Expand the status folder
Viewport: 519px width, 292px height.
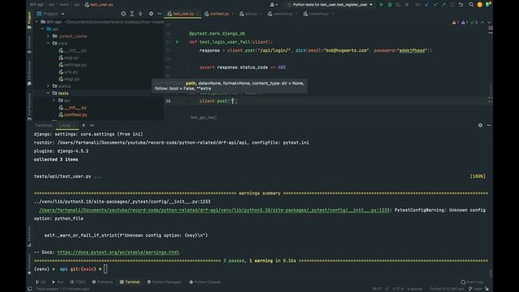[x=49, y=86]
